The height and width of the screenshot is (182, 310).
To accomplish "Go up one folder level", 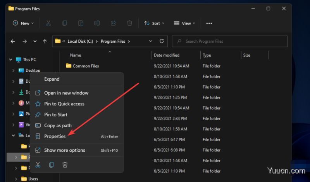I will coord(45,42).
